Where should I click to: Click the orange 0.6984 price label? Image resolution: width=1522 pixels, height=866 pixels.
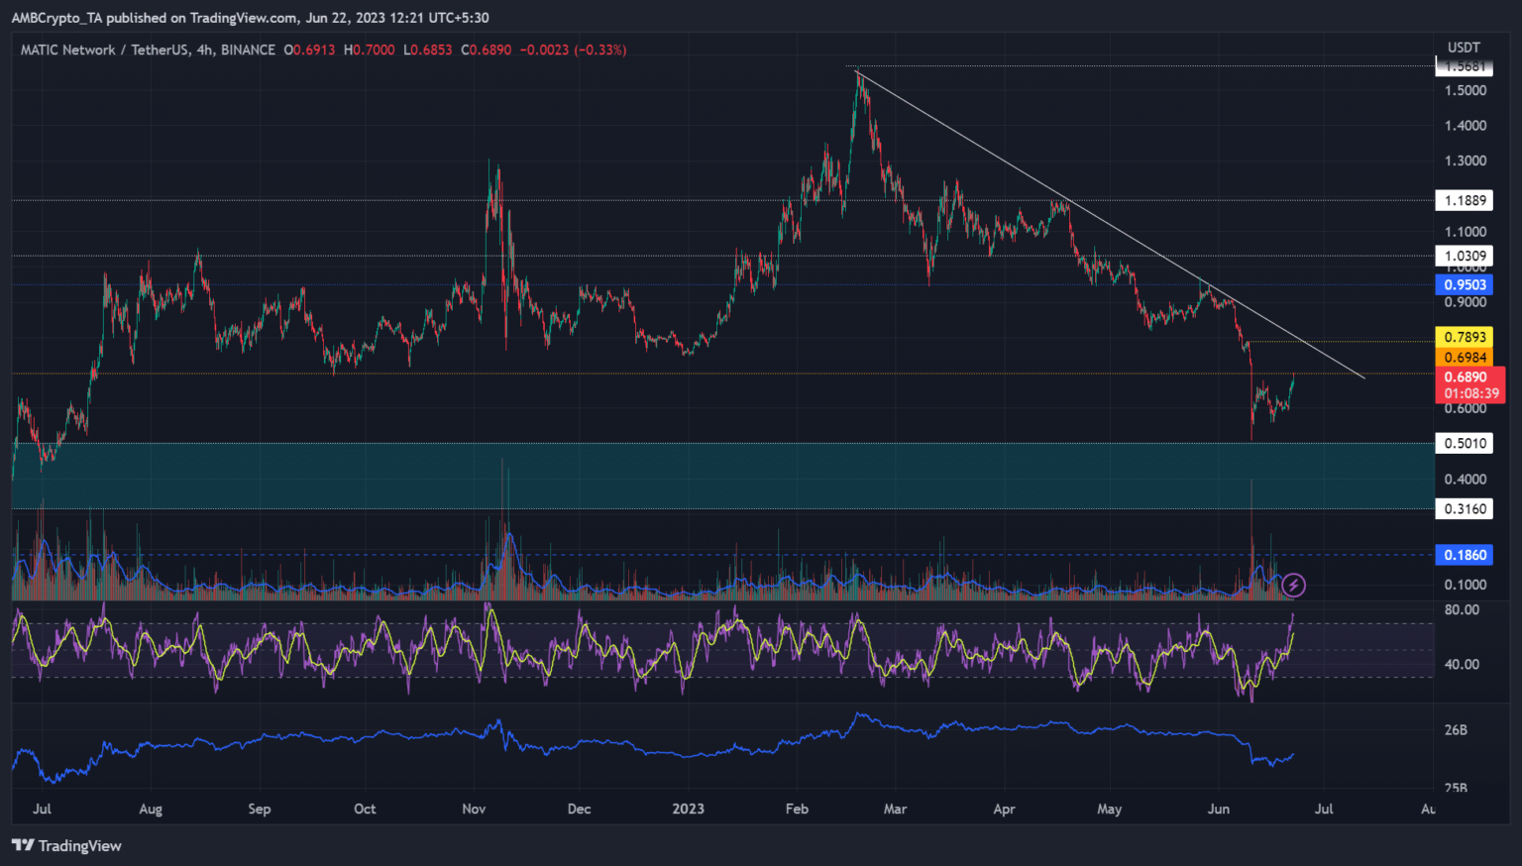pos(1465,358)
